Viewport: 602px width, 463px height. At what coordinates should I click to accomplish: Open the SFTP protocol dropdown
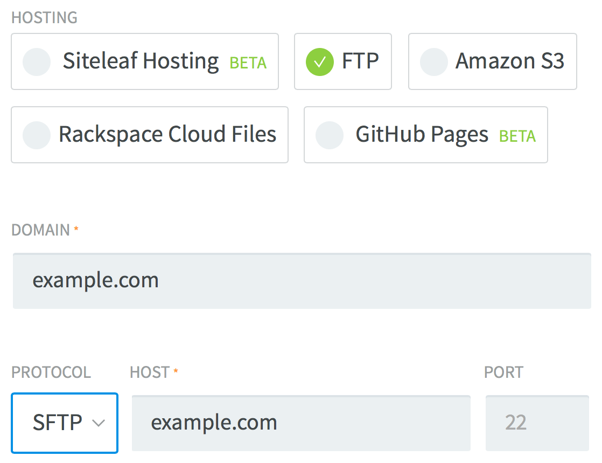65,423
